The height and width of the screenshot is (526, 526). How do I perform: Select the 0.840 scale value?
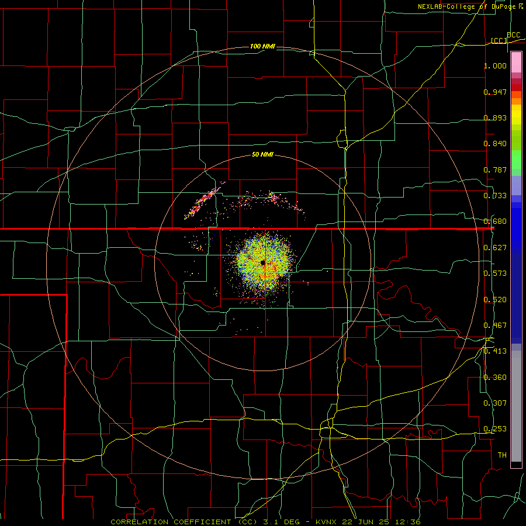click(495, 144)
